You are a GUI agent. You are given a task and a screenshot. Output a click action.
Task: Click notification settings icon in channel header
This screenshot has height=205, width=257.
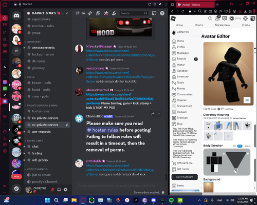point(98,13)
